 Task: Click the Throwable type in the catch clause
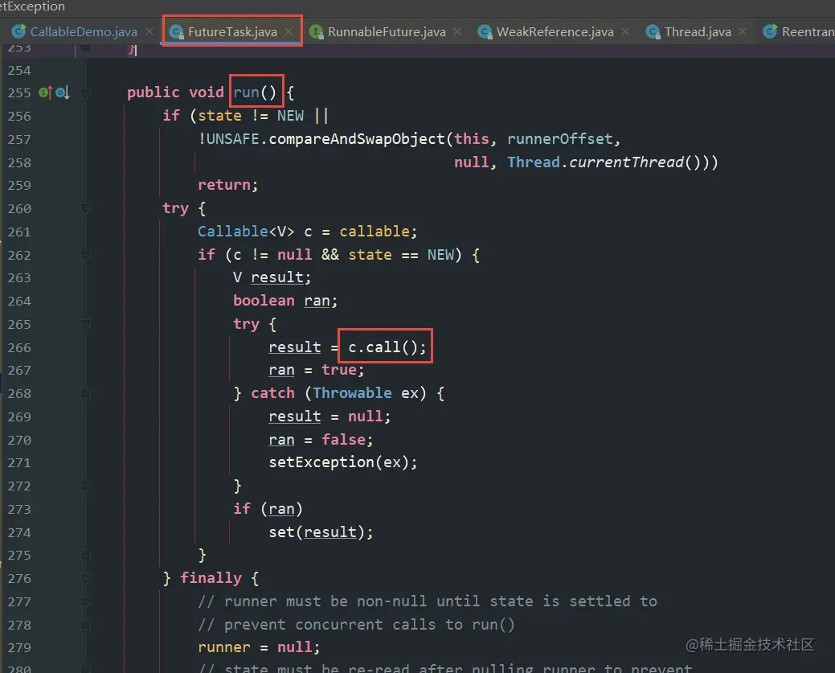(x=352, y=393)
